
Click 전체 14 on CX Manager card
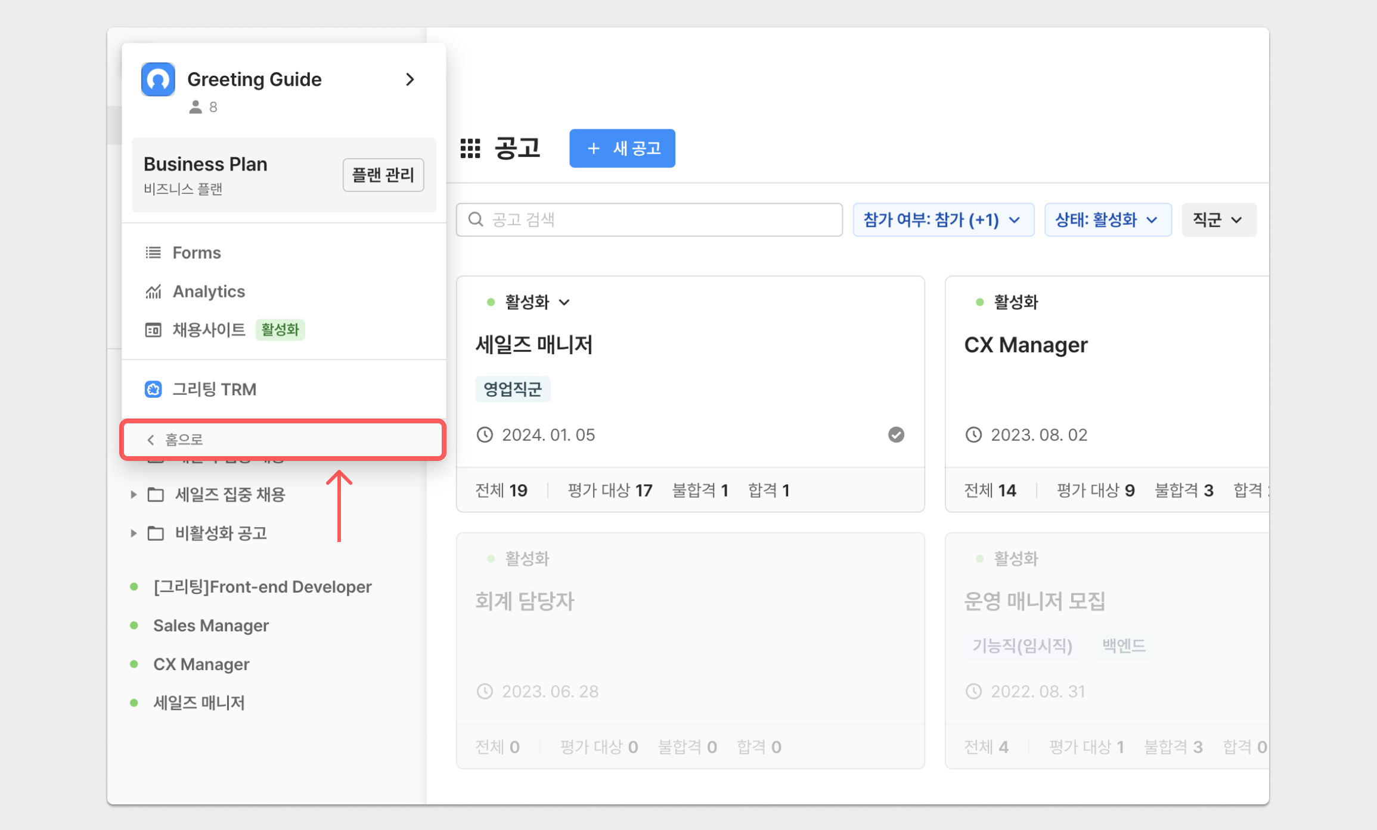pyautogui.click(x=990, y=490)
